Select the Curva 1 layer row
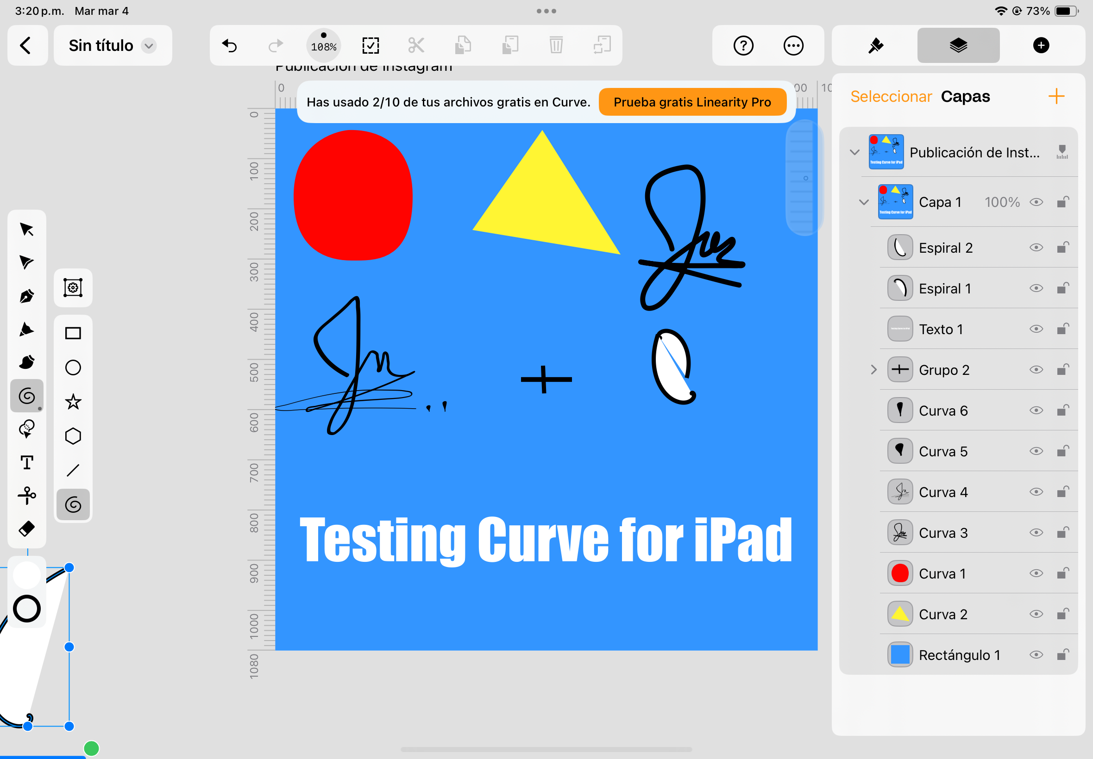This screenshot has height=759, width=1093. (978, 573)
